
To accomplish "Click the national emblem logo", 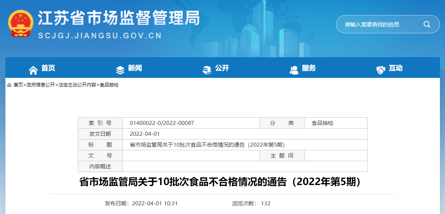I will [x=20, y=24].
